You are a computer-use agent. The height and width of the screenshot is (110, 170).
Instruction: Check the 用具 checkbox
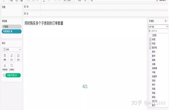[x=150, y=89]
